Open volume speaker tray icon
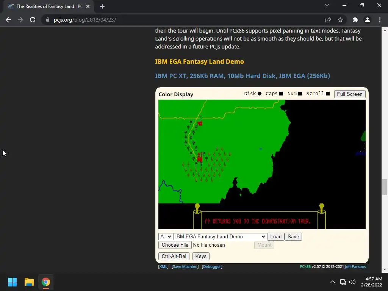Screen dimensions: 388x291 (x=352, y=282)
